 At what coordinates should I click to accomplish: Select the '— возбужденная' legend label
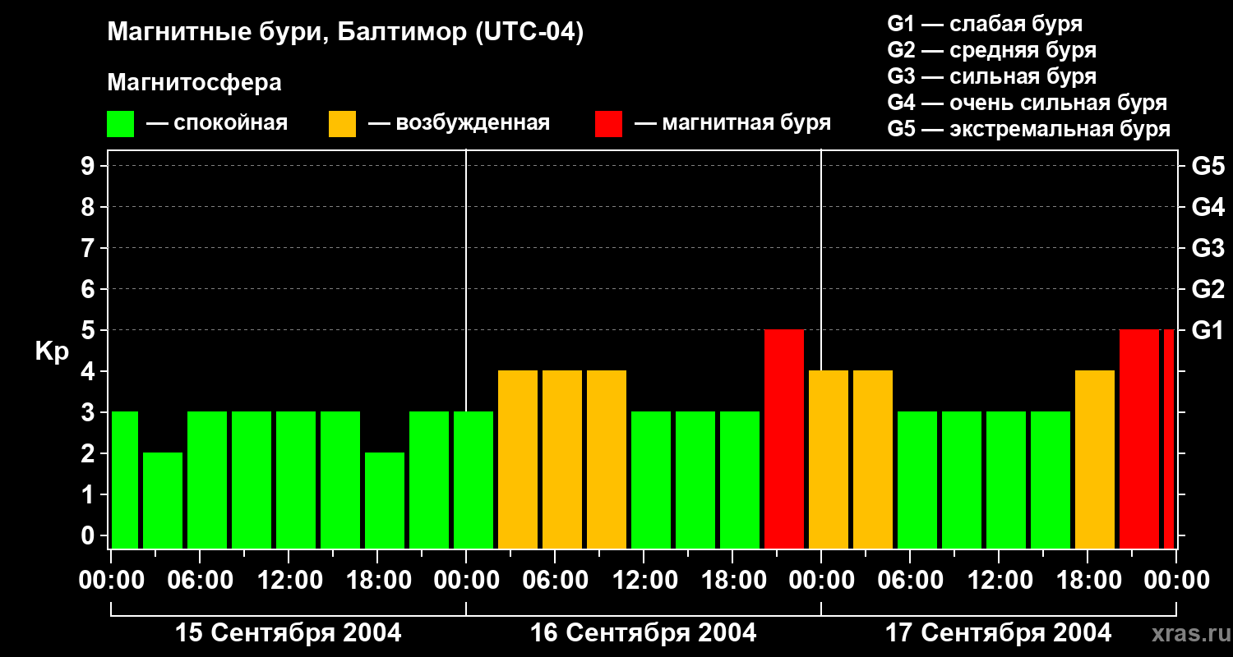click(459, 123)
